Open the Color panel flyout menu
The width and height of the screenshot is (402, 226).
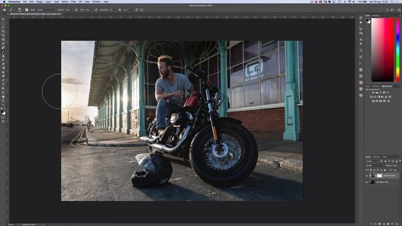[400, 16]
